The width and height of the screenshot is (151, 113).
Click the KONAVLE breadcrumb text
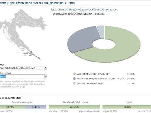[100, 14]
